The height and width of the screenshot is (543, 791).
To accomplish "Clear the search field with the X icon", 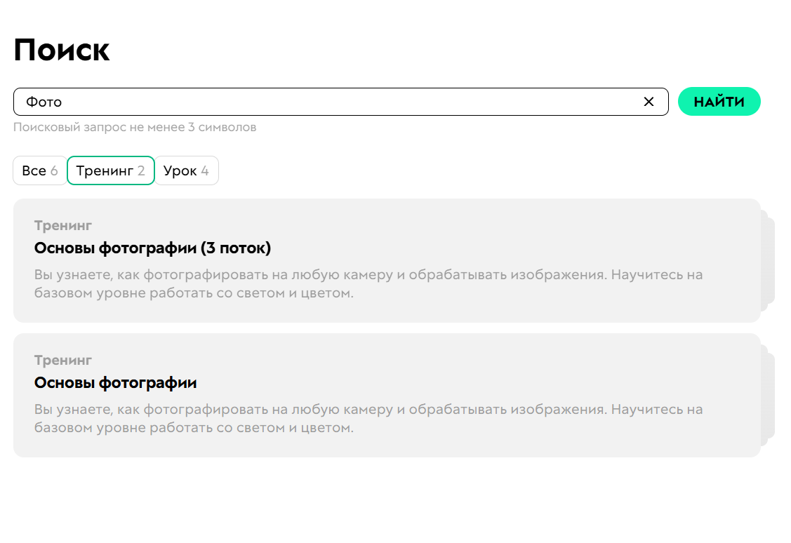I will pyautogui.click(x=649, y=102).
